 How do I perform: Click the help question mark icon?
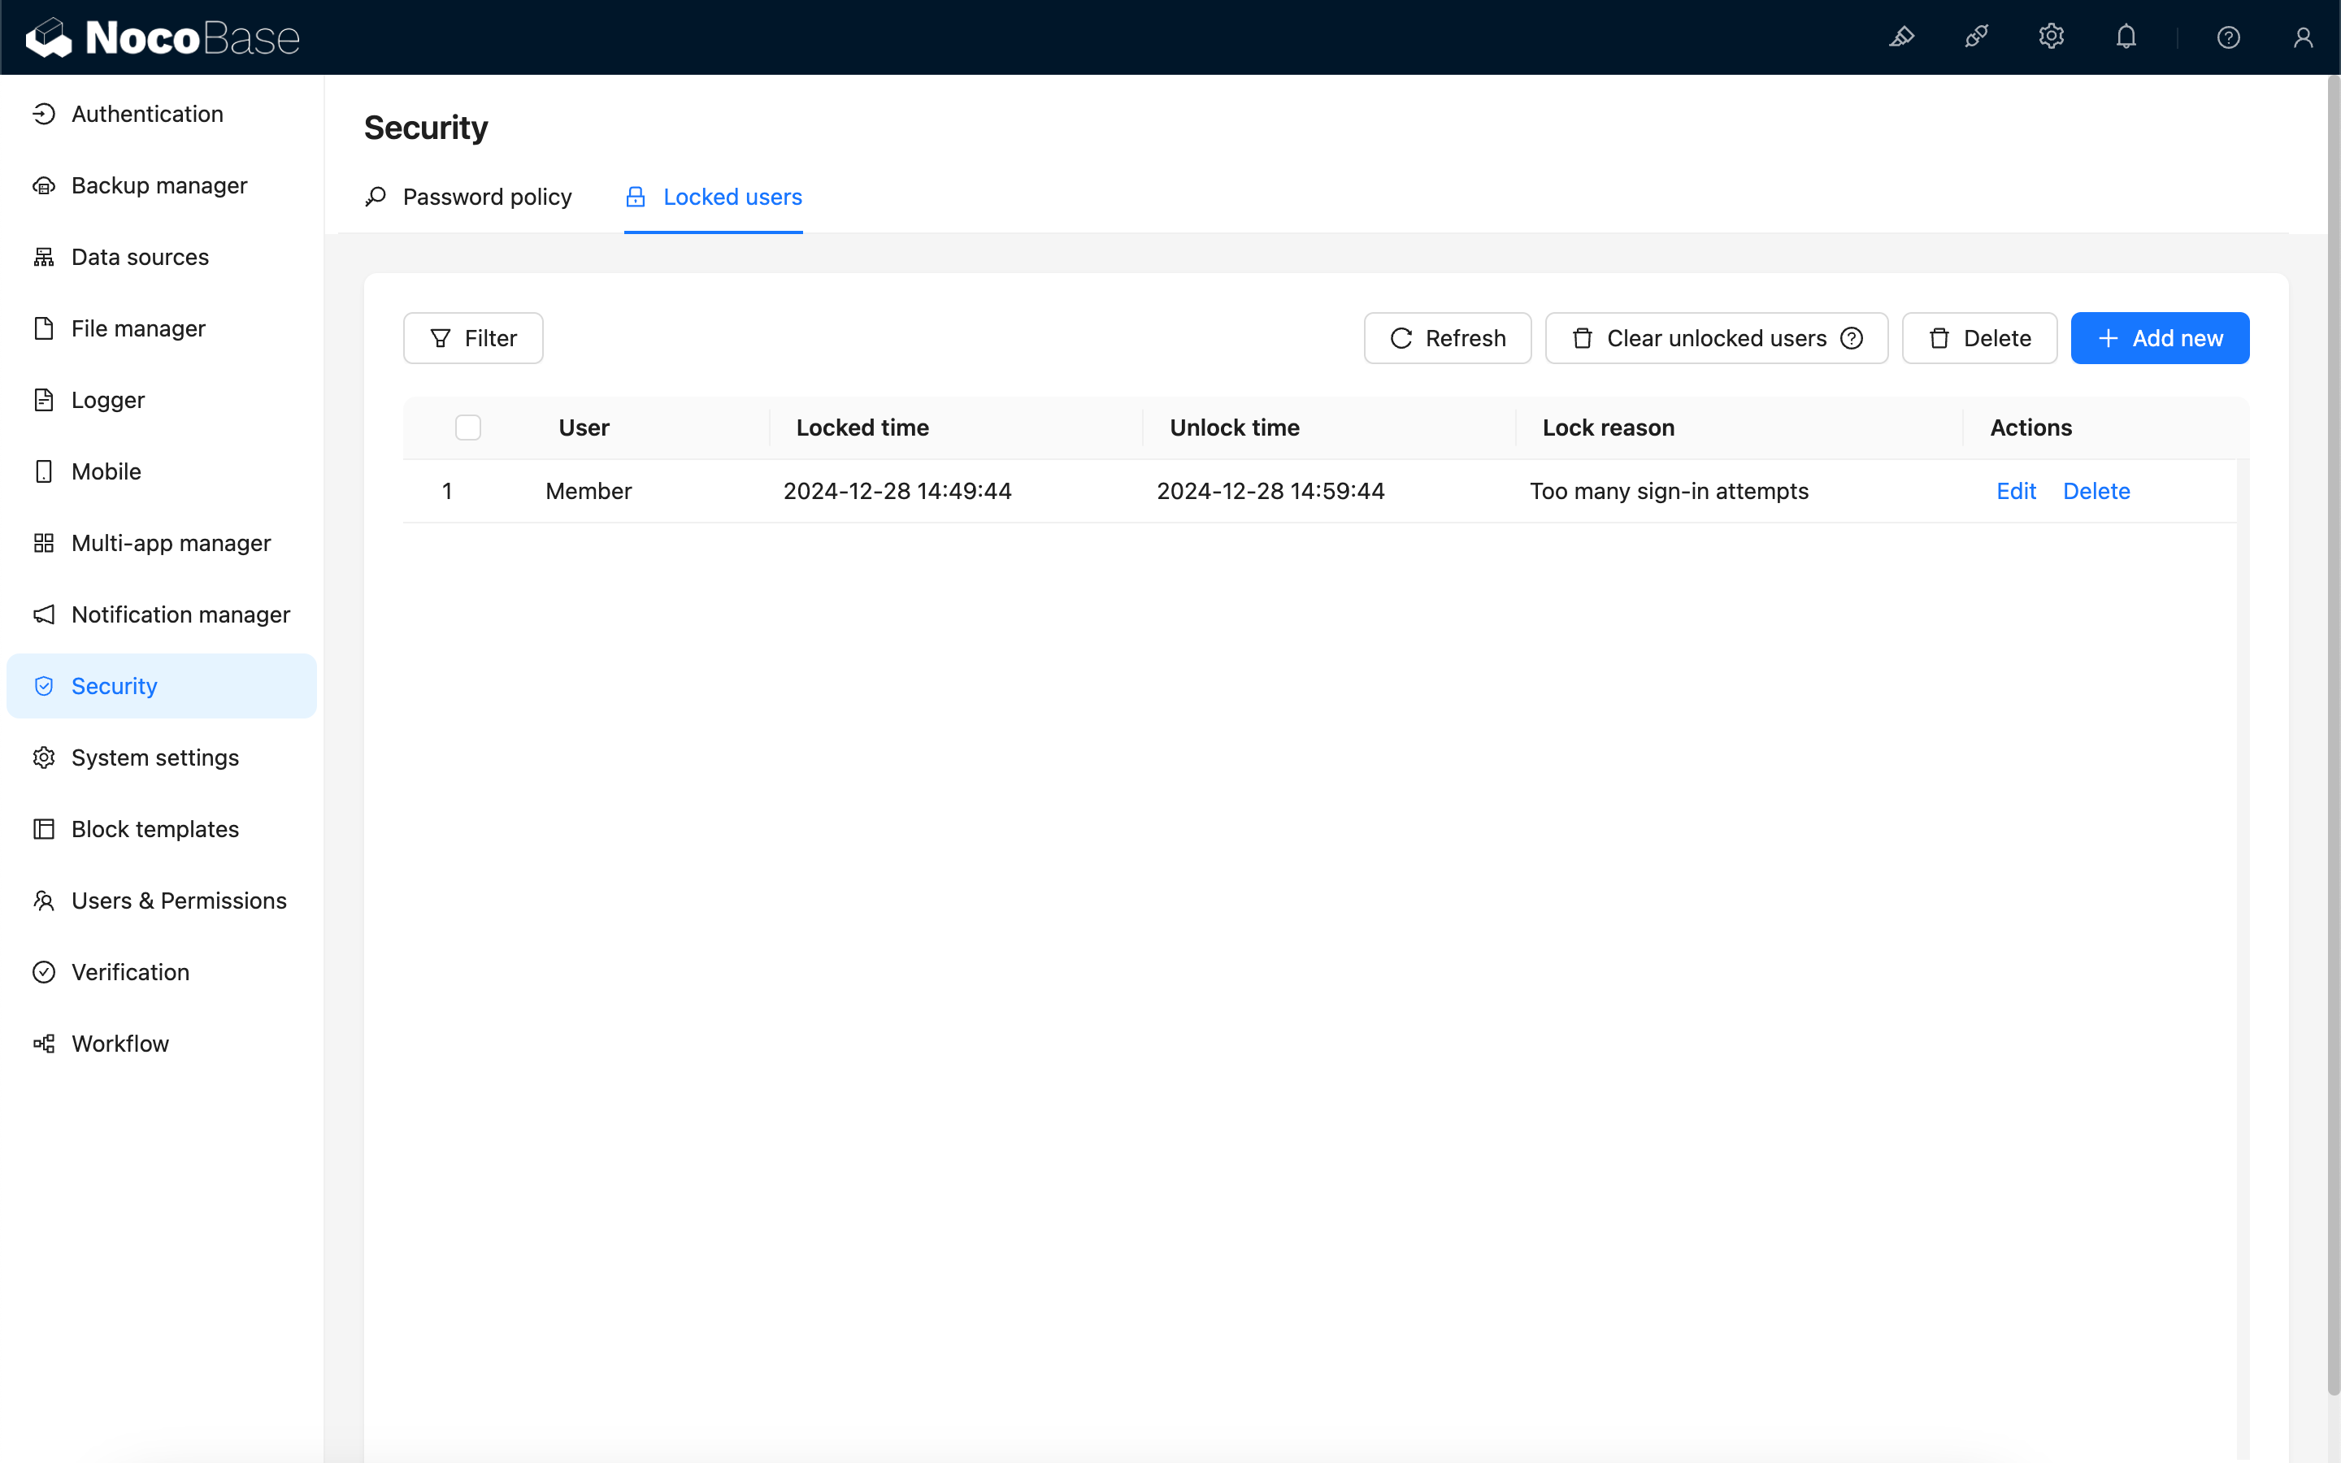2228,37
